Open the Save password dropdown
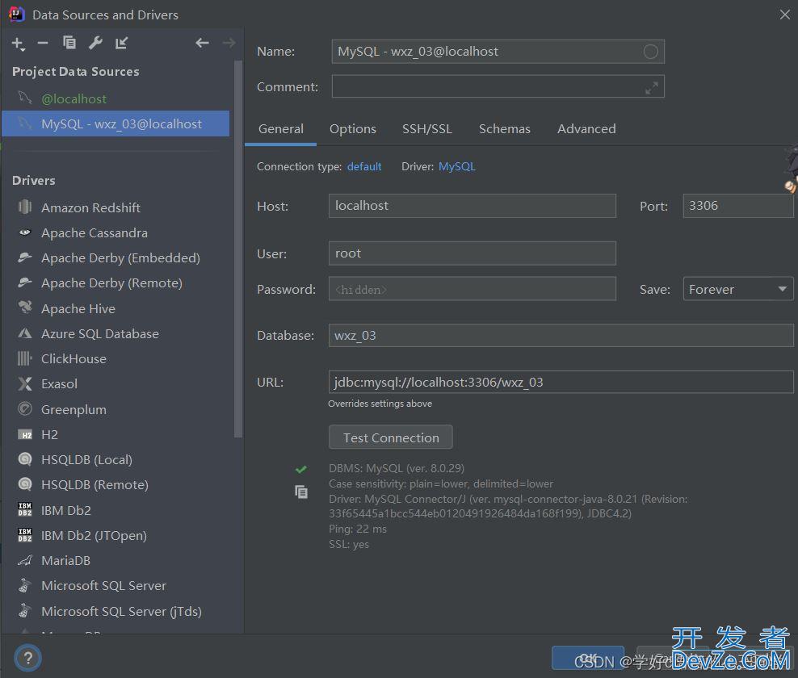The height and width of the screenshot is (678, 798). (x=738, y=289)
